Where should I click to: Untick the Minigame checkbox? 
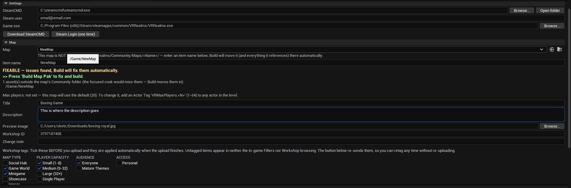[x=5, y=174]
